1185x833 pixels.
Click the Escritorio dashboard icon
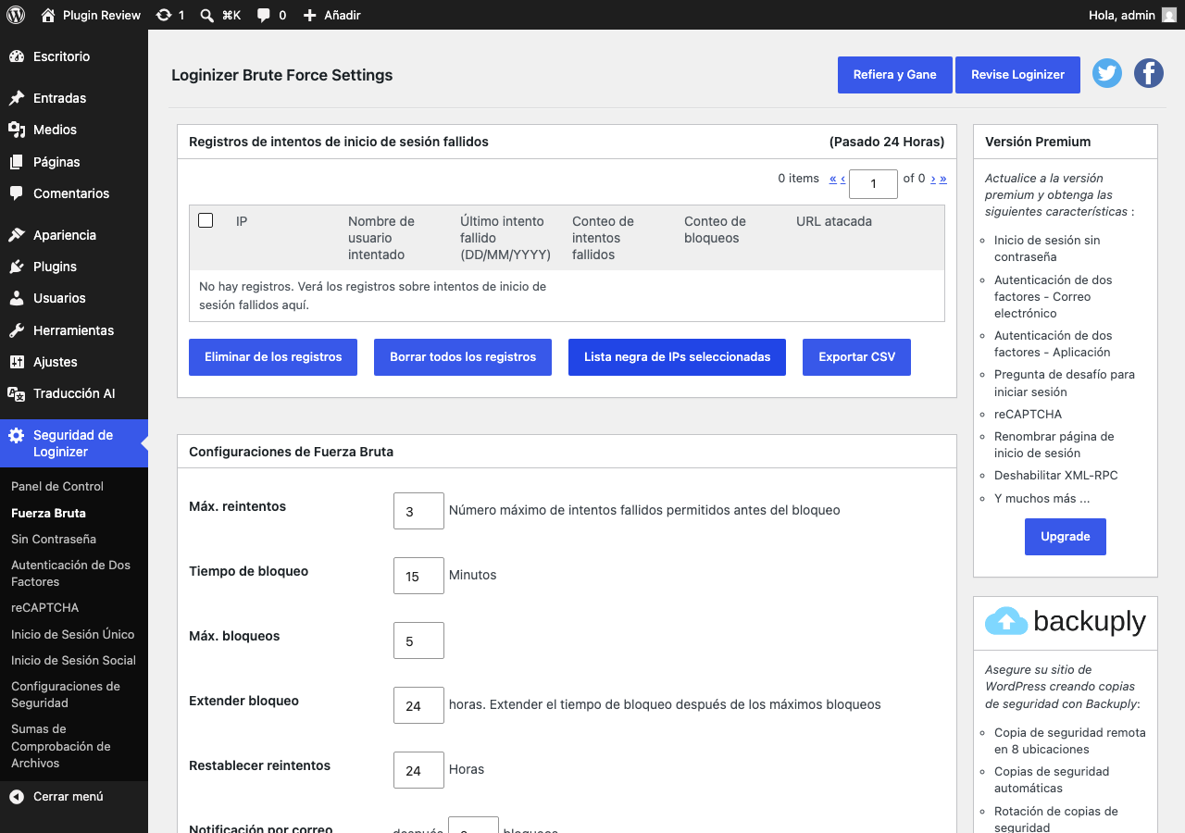coord(17,56)
